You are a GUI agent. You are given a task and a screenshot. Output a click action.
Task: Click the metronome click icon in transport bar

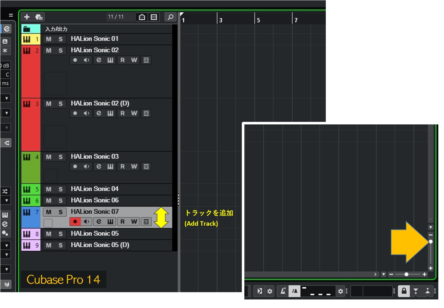(x=283, y=291)
